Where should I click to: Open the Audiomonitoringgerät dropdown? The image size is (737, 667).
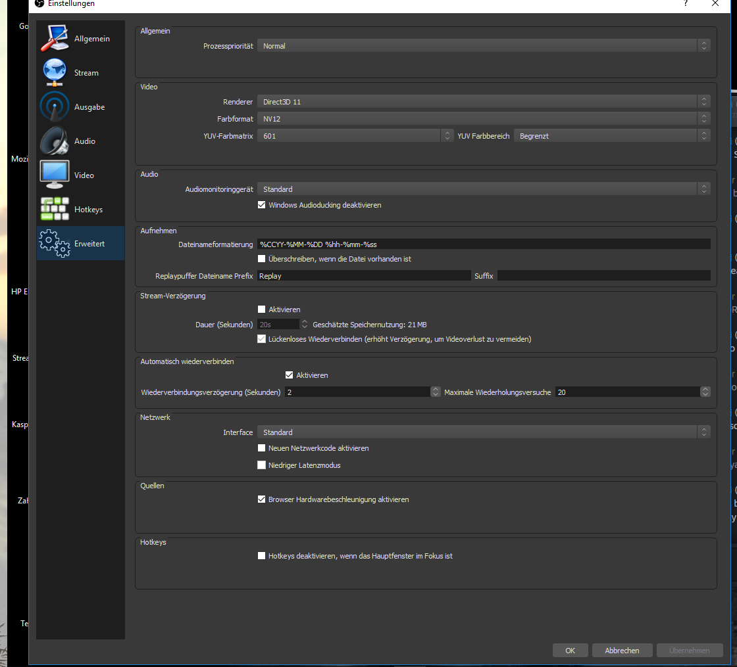484,189
